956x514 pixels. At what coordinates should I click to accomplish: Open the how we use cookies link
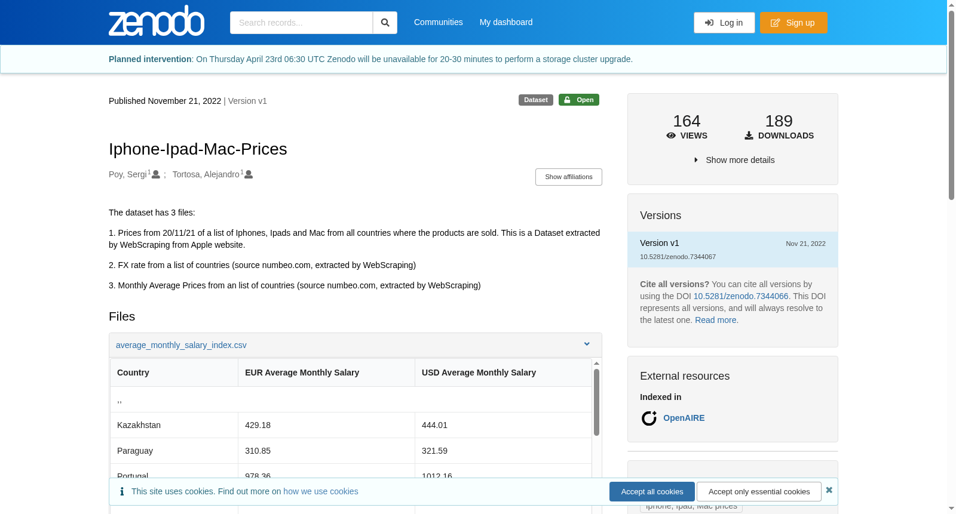pos(321,491)
